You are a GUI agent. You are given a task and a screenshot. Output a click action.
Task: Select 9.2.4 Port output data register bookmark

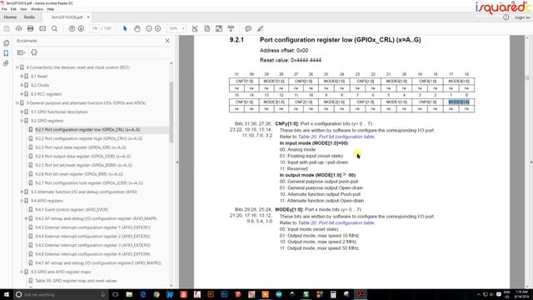(x=83, y=156)
